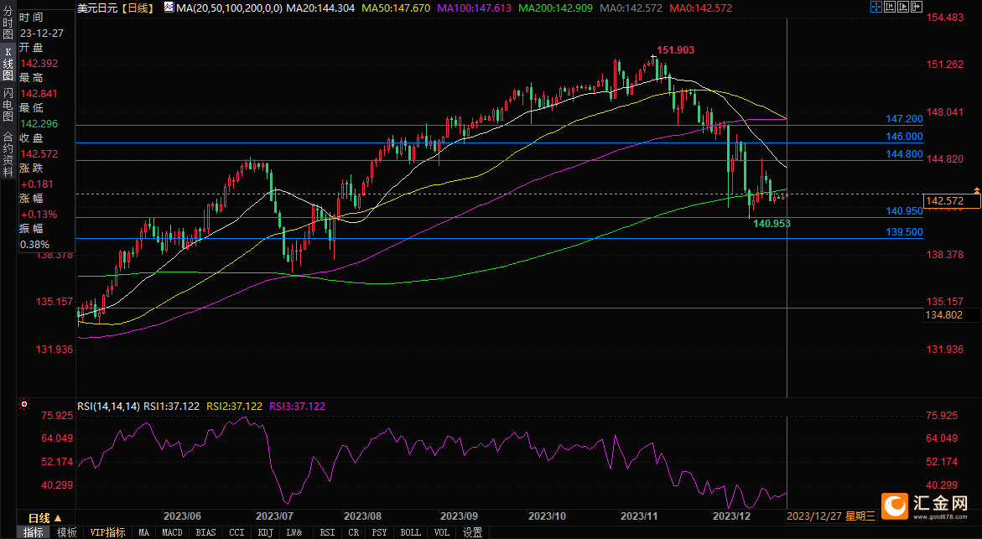Click the 2023/11 timeline label
This screenshot has width=982, height=539.
(x=639, y=516)
